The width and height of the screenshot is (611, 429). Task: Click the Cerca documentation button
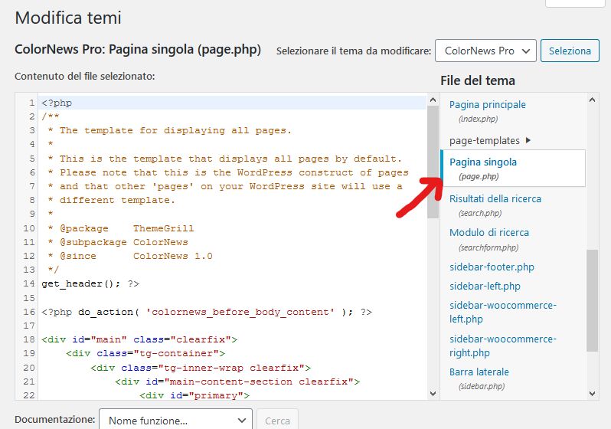pos(277,421)
